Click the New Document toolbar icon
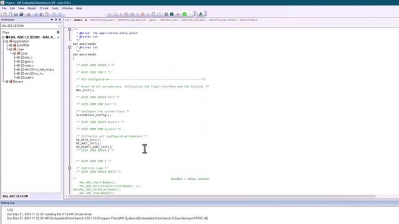The image size is (399, 224). coord(5,14)
